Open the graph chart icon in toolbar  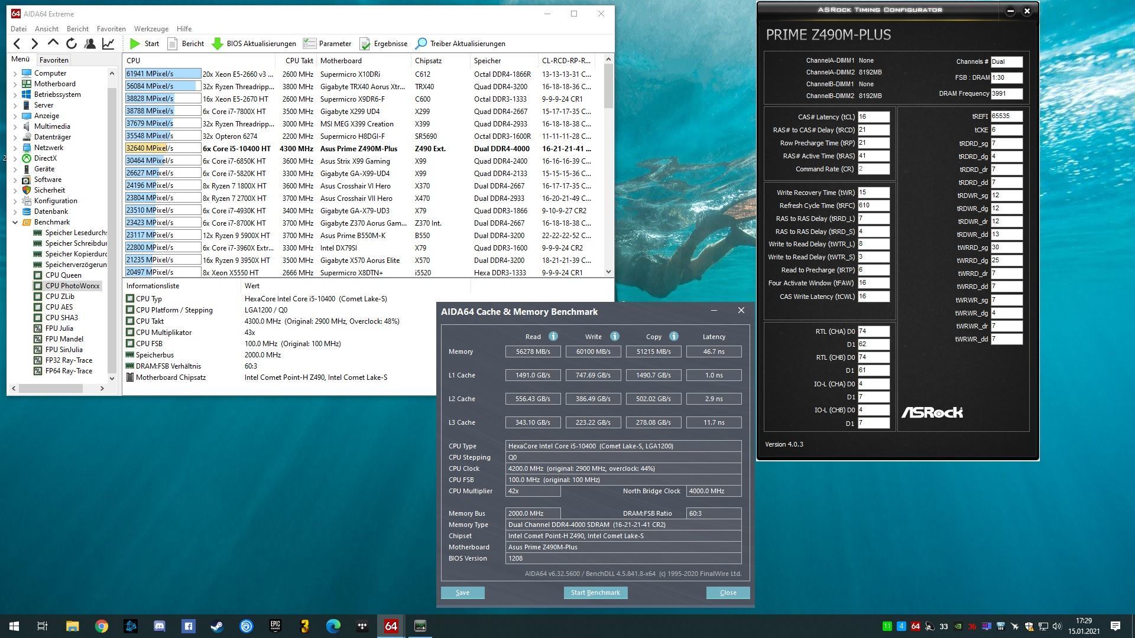tap(108, 44)
